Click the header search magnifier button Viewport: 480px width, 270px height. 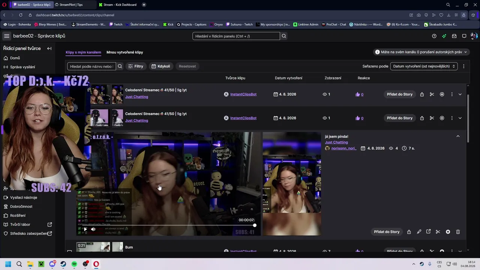coord(284,36)
